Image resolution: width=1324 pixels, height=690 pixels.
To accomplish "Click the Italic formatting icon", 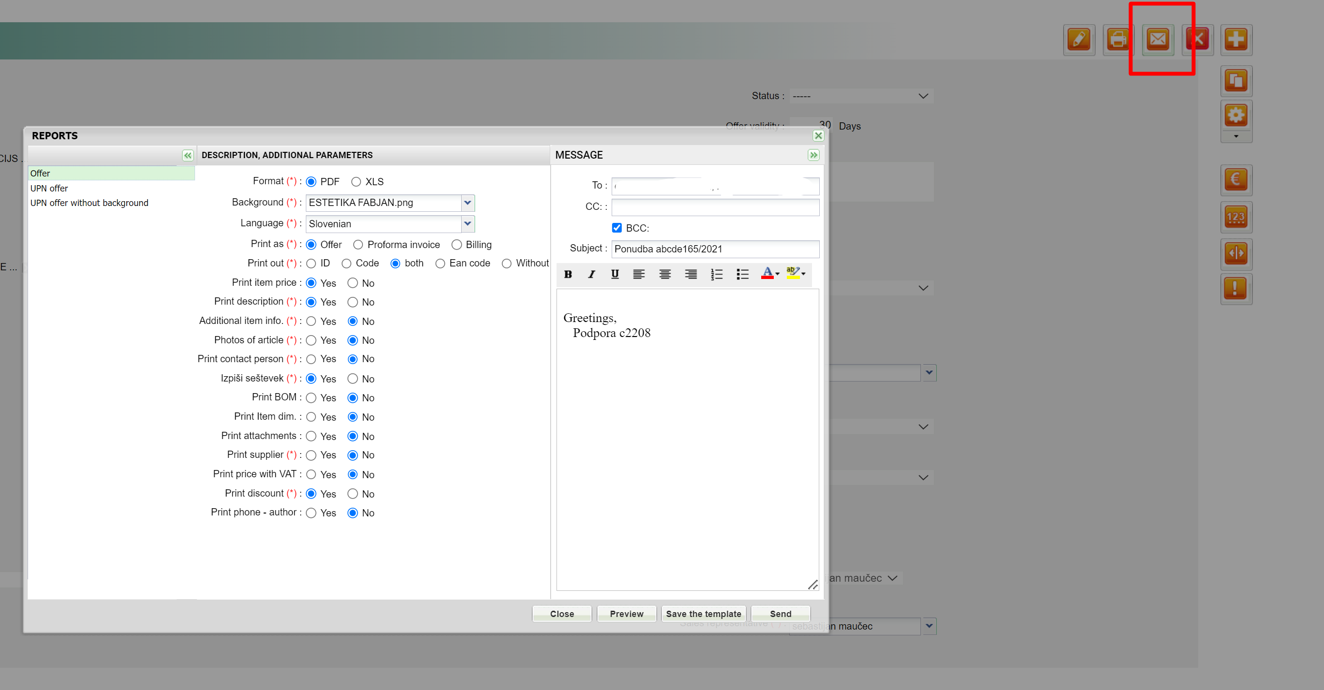I will coord(591,274).
